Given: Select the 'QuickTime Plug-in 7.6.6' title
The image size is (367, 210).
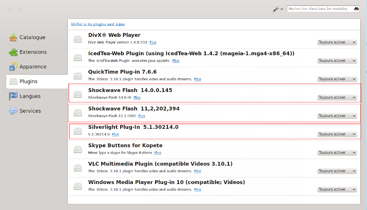Looking at the screenshot, I should (x=122, y=72).
